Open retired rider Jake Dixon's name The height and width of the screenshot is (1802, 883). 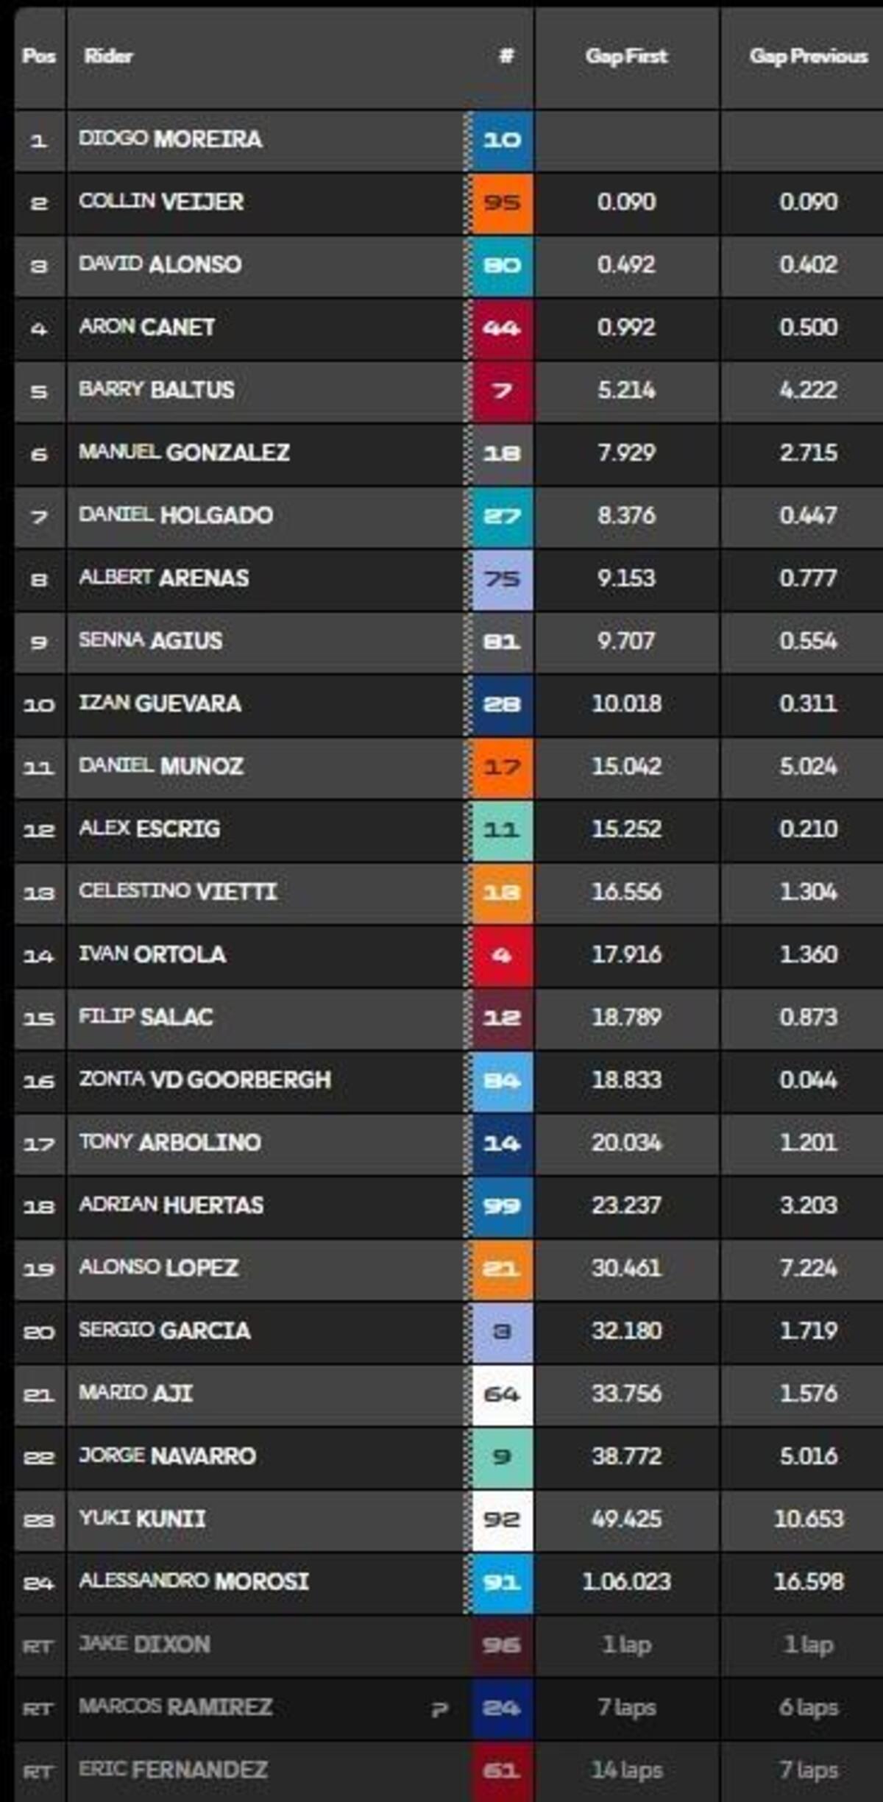pyautogui.click(x=144, y=1645)
